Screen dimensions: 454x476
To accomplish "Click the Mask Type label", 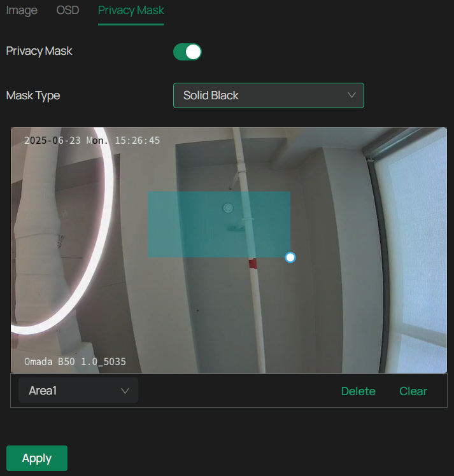I will click(x=33, y=95).
